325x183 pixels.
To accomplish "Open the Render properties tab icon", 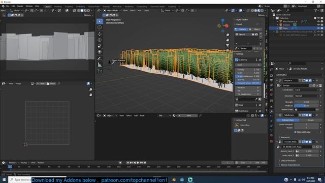I will 271,75.
